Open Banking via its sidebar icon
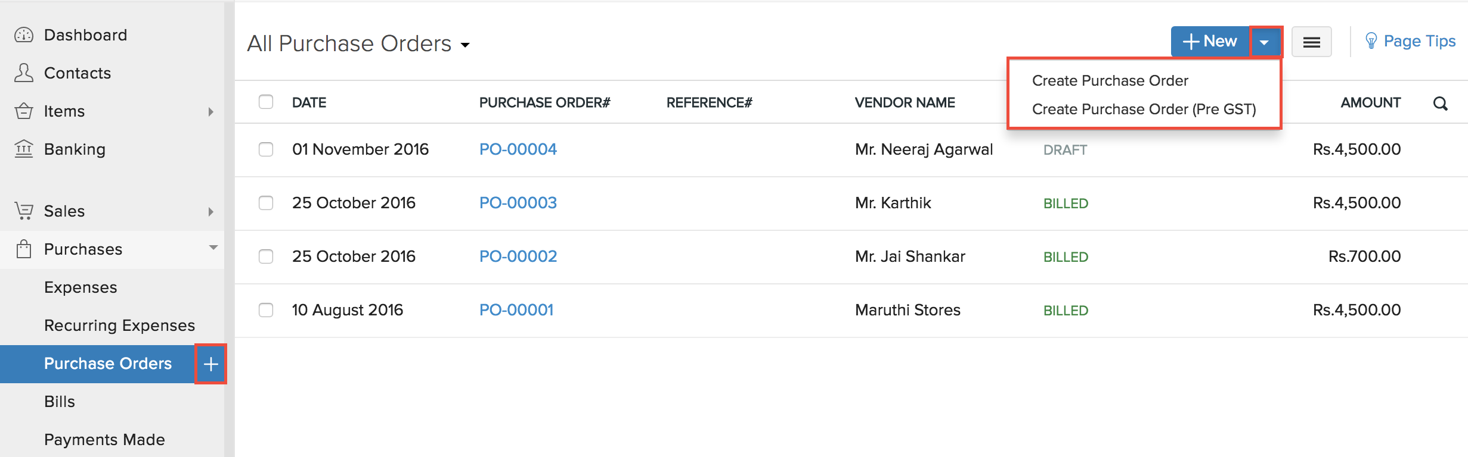Image resolution: width=1468 pixels, height=457 pixels. 23,149
